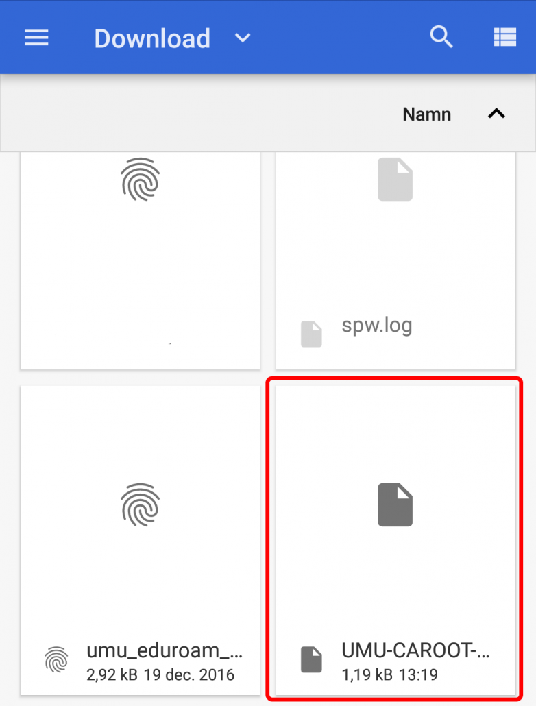
Task: Open the umu_eduroam certificate file name
Action: click(165, 650)
